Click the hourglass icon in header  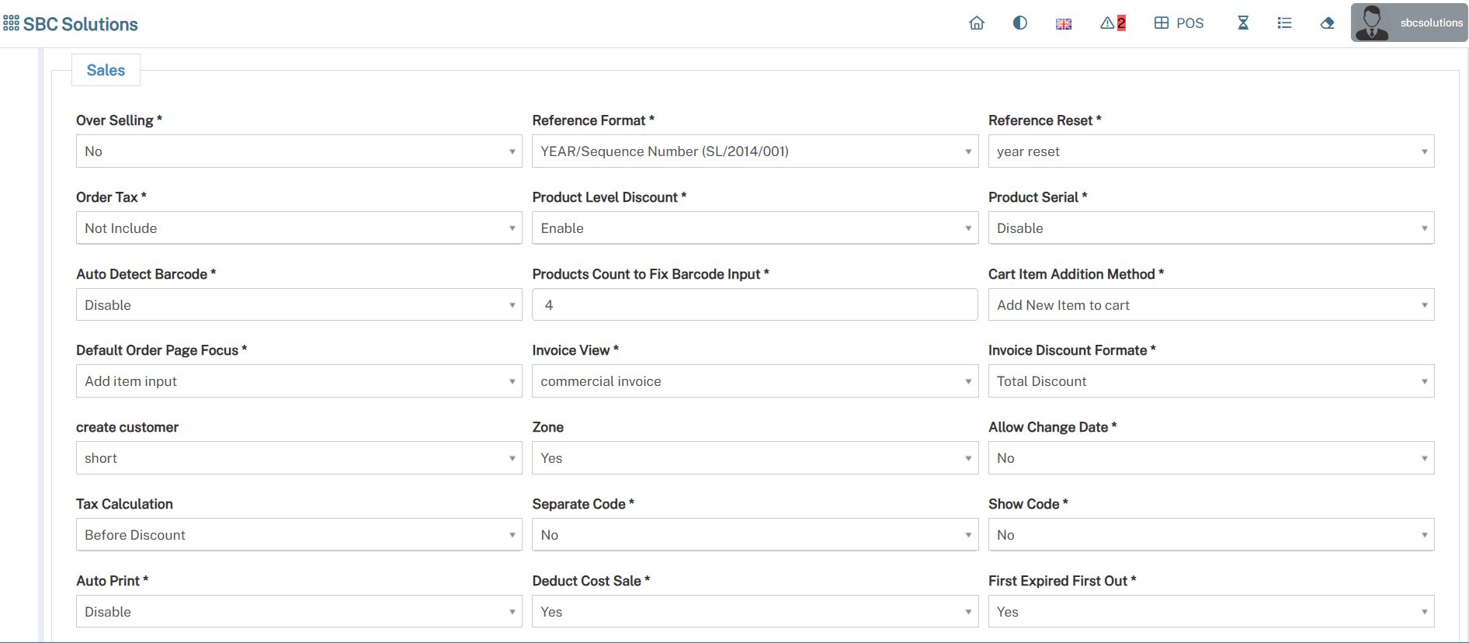(1243, 23)
